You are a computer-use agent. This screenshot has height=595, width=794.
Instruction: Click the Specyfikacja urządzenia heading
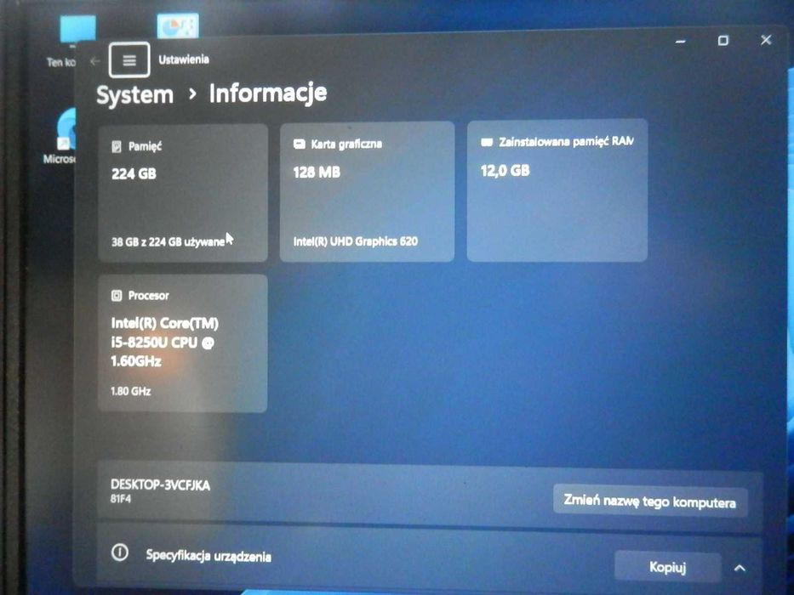click(x=208, y=556)
